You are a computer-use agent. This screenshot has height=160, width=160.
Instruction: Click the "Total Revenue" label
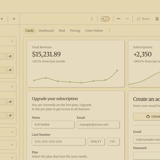(x=42, y=47)
